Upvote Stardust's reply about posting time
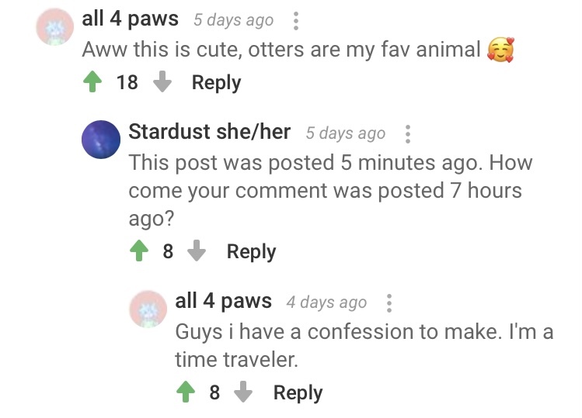Viewport: 582px width, 418px height. (x=139, y=251)
